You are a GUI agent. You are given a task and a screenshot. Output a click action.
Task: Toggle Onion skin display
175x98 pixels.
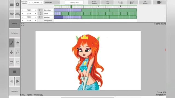(x=14, y=91)
